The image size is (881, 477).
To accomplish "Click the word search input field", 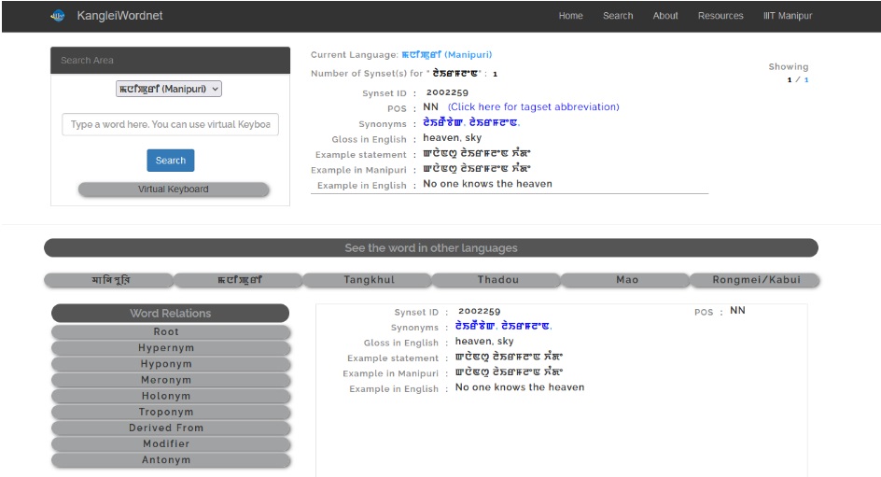I will (170, 124).
